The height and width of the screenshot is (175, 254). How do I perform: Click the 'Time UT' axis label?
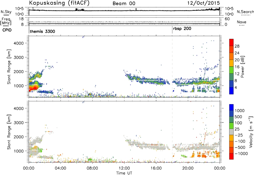(x=124, y=173)
